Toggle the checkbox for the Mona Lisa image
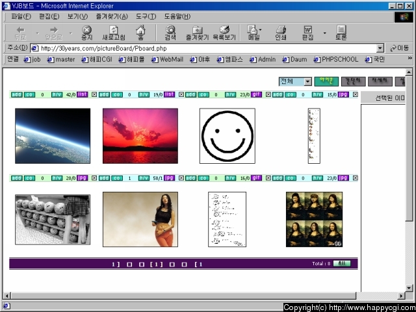The image size is (416, 312). (356, 177)
